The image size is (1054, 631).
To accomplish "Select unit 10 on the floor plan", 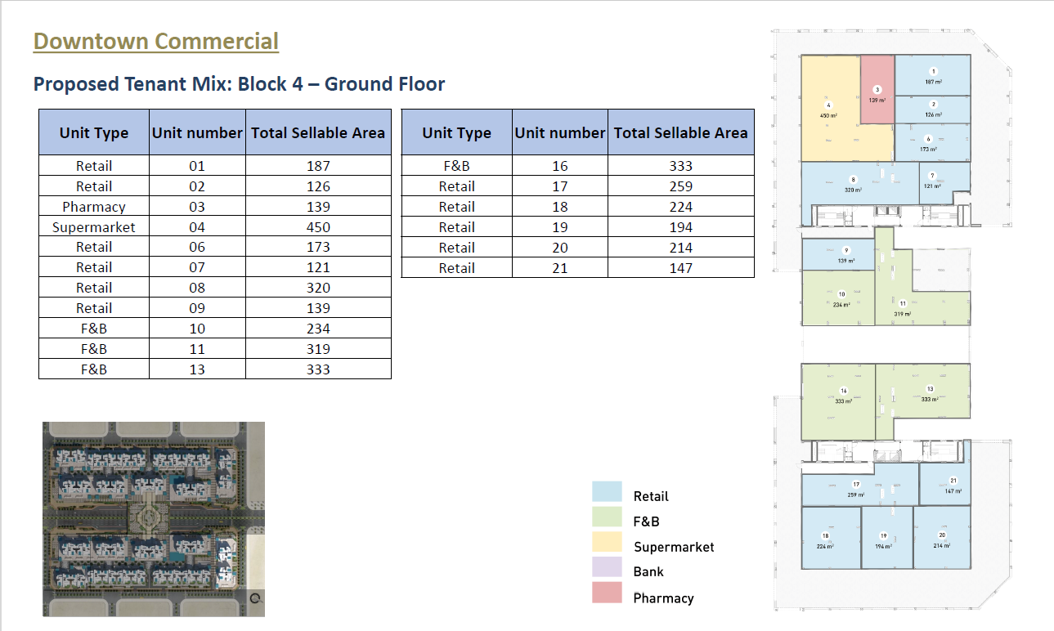I will [838, 299].
